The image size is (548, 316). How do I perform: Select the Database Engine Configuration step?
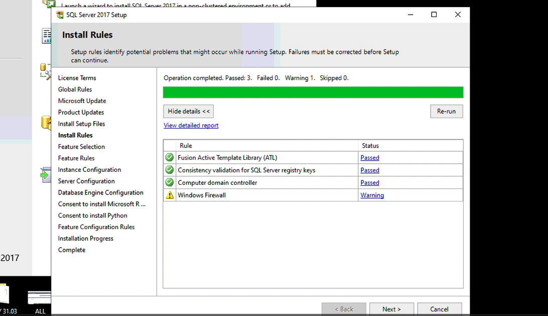(101, 192)
